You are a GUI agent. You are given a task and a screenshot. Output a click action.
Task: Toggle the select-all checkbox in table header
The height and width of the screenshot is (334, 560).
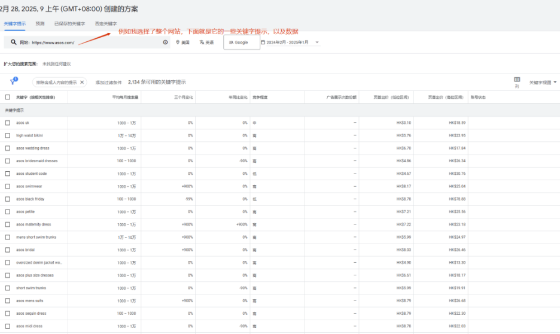click(x=8, y=97)
